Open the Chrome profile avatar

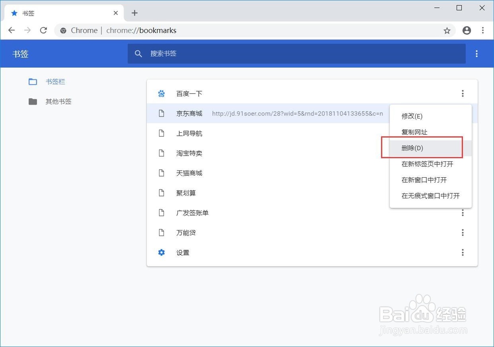point(467,30)
